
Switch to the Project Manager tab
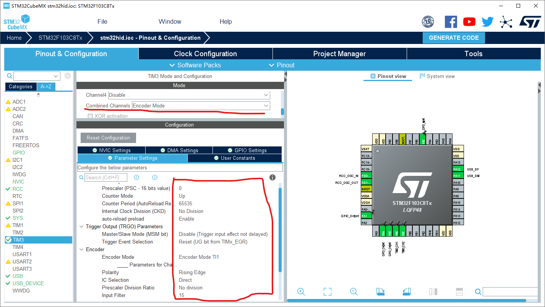[x=340, y=54]
